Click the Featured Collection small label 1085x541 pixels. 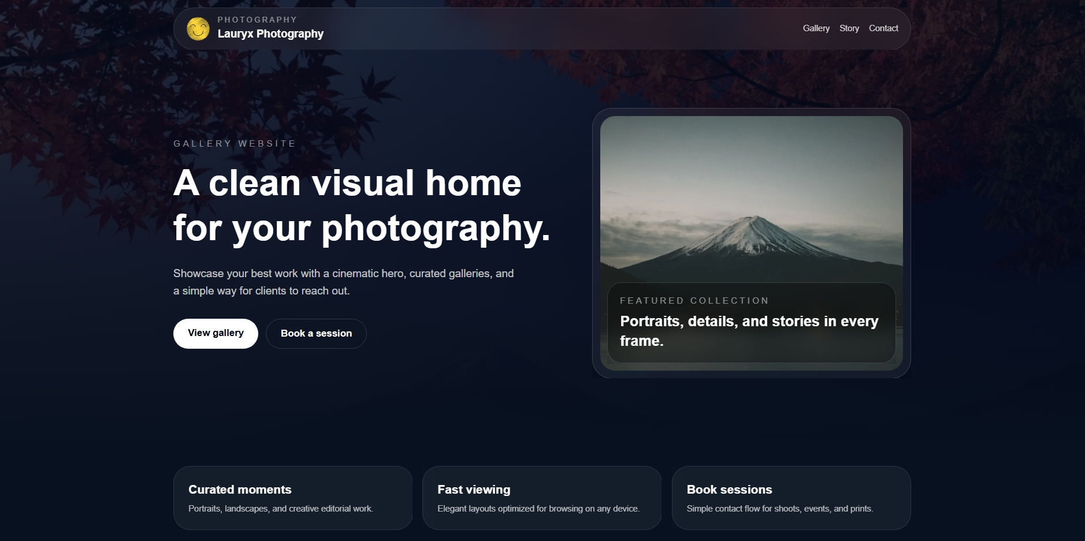coord(694,301)
